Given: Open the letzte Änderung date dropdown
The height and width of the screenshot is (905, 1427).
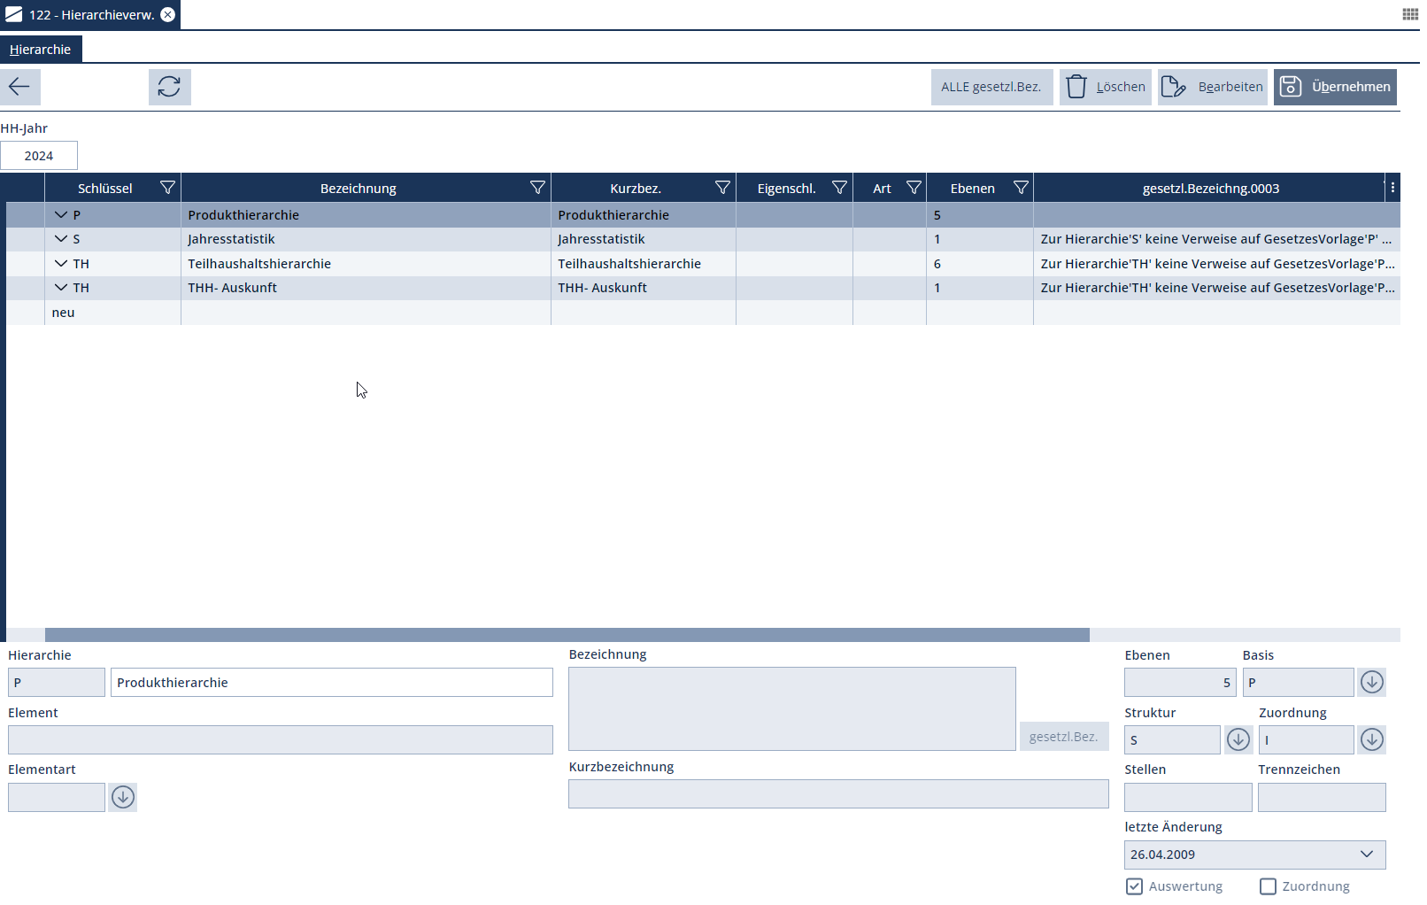Looking at the screenshot, I should pos(1366,855).
